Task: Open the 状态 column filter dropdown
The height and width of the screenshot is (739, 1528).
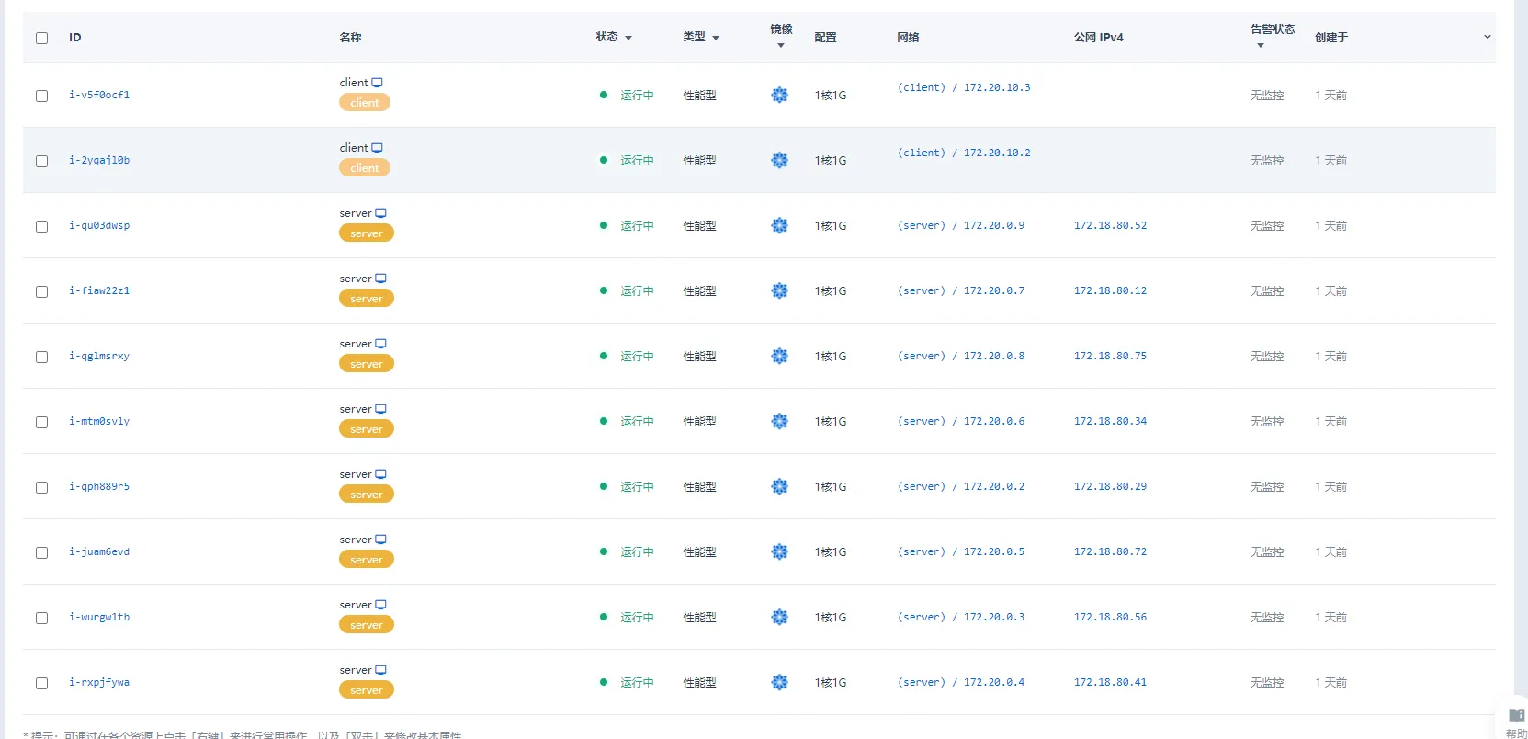Action: click(x=628, y=38)
